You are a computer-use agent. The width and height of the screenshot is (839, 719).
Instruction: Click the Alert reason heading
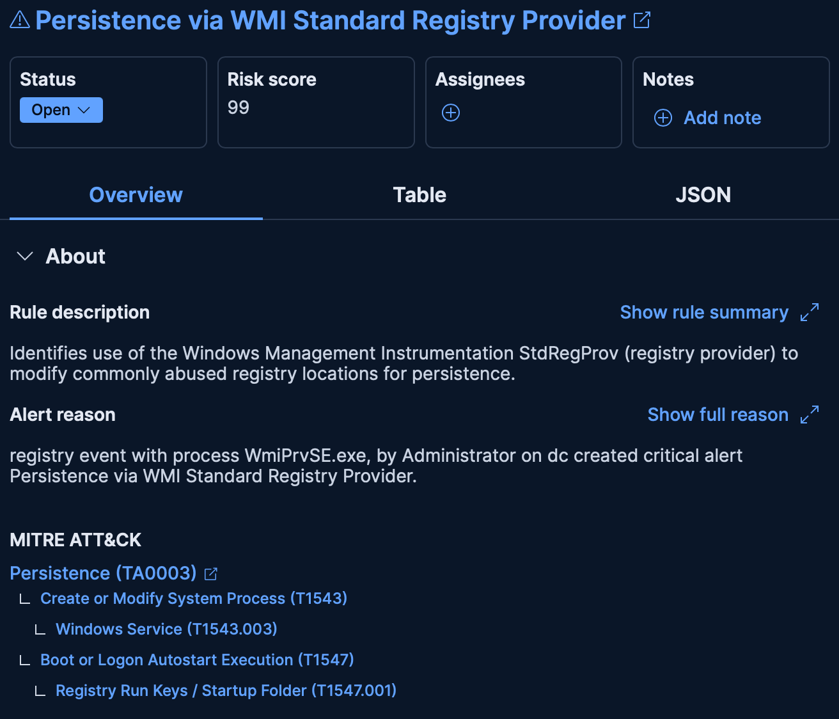tap(63, 415)
